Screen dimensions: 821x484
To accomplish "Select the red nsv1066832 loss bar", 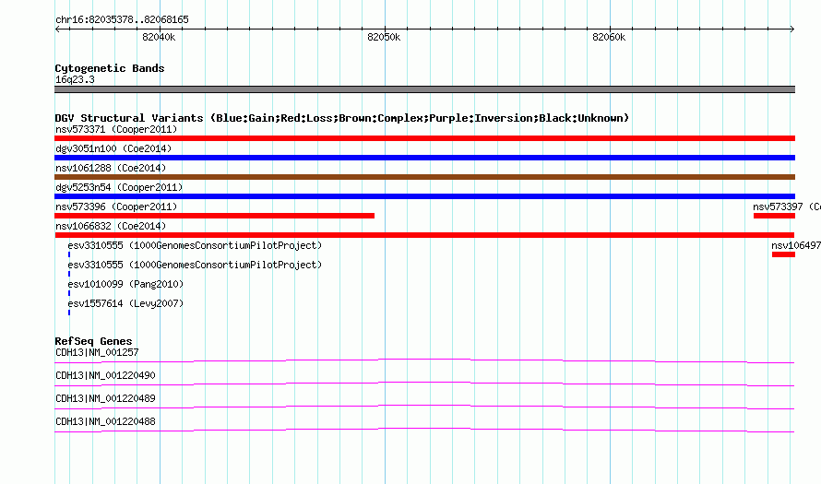I will (424, 235).
